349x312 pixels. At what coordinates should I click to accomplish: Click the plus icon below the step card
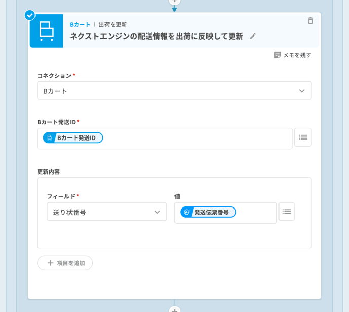174,309
